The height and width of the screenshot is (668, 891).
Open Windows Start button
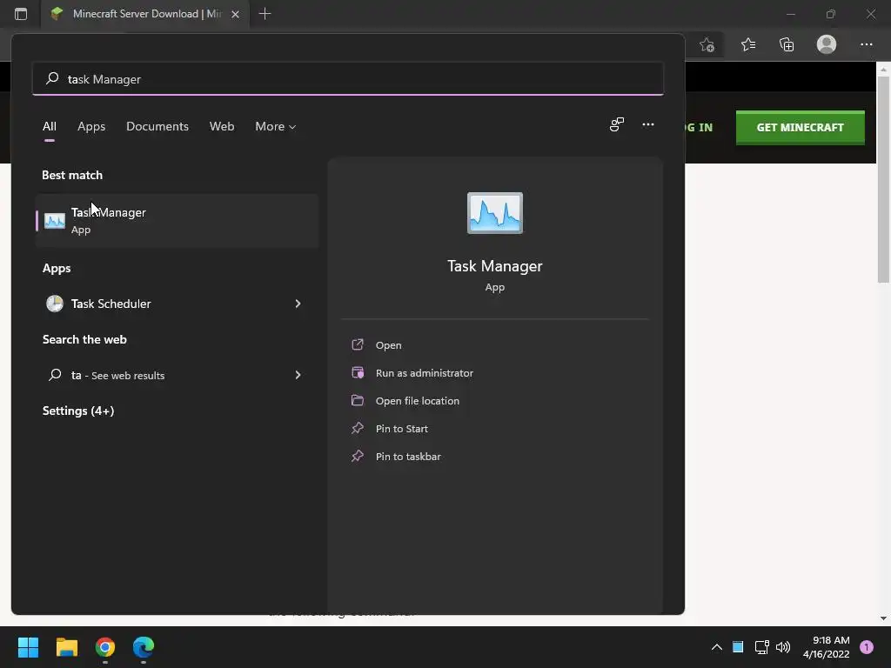coord(28,647)
